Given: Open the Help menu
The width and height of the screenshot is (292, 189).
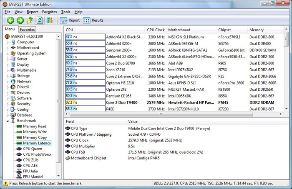Looking at the screenshot, I should coord(78,12).
